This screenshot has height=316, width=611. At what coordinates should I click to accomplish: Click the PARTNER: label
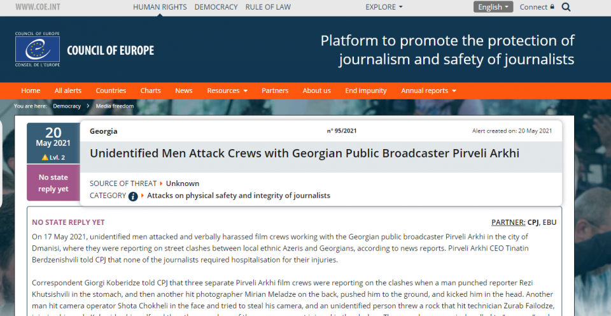pyautogui.click(x=508, y=222)
